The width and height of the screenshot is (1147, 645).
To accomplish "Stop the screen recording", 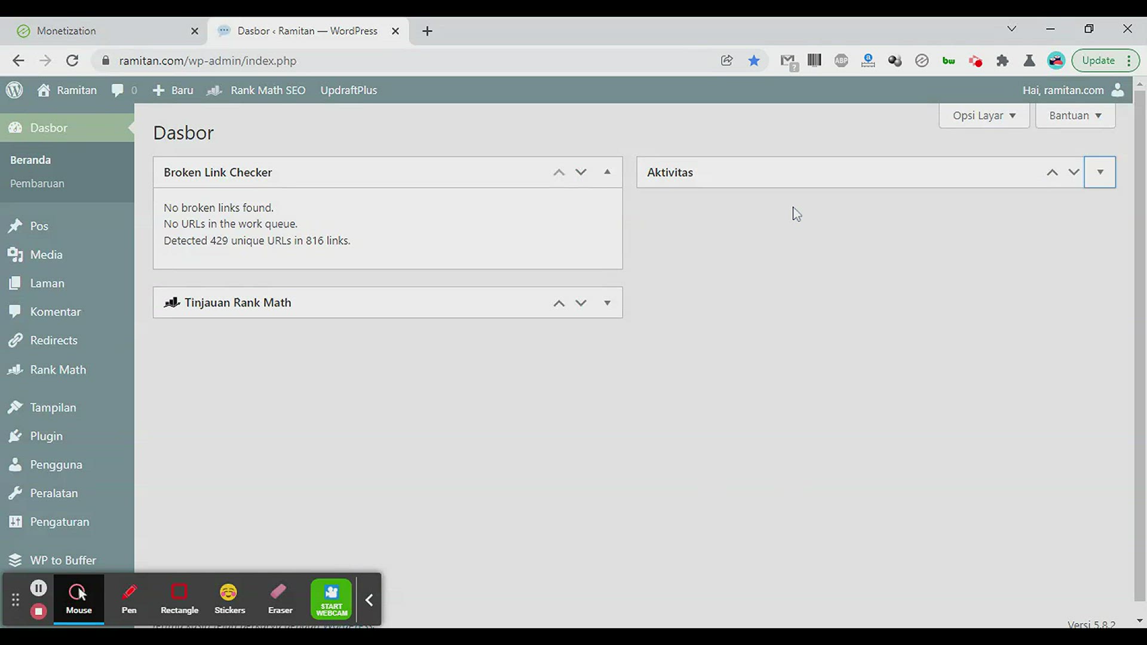I will pyautogui.click(x=38, y=612).
